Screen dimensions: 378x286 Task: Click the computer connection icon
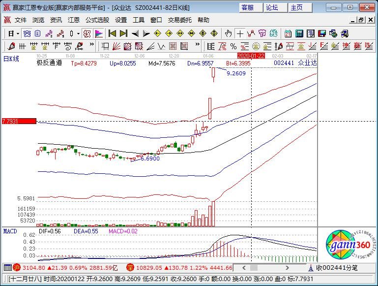point(345,33)
